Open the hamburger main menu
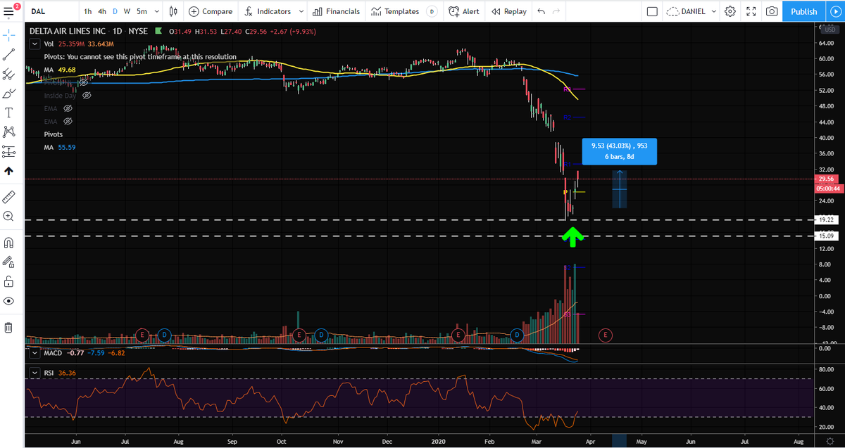 [x=9, y=11]
